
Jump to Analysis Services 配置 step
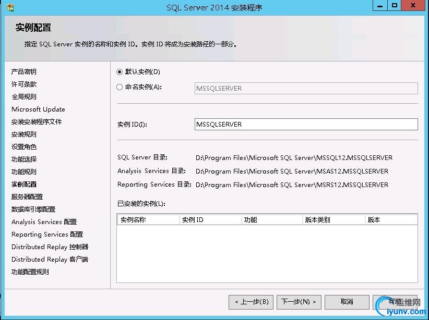(44, 222)
